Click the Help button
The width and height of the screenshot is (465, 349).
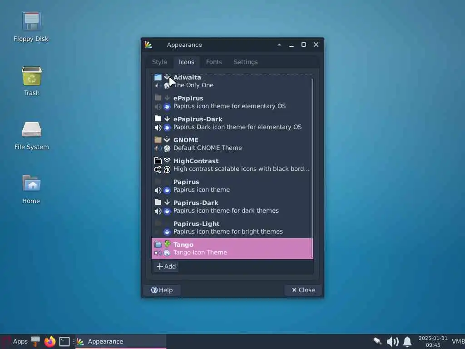(162, 290)
